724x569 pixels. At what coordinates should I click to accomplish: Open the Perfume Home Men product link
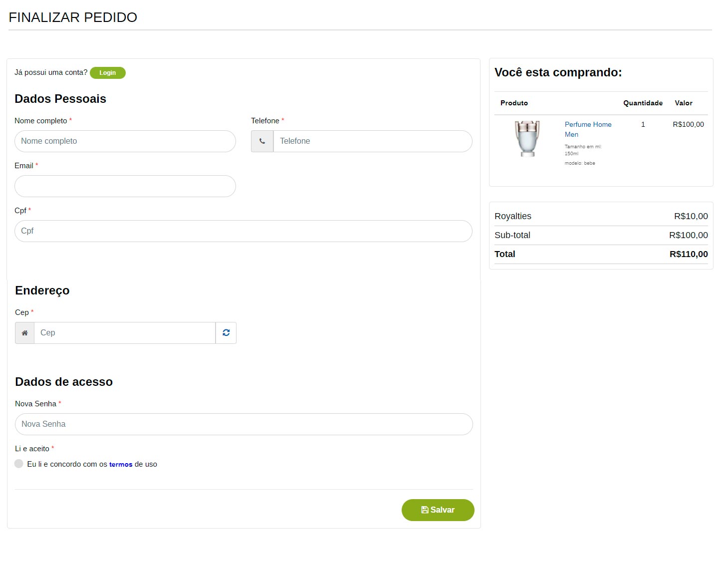coord(587,129)
